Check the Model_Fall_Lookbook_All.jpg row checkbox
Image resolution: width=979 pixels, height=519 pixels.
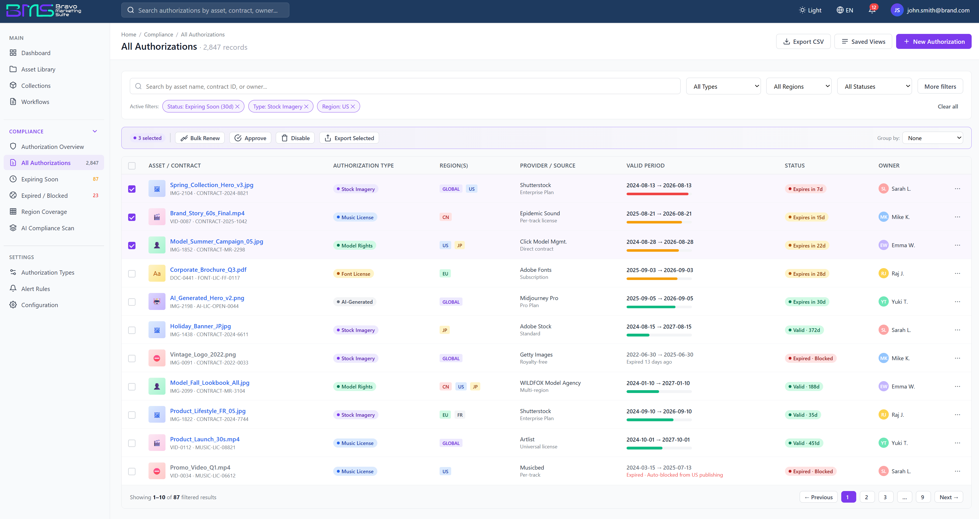click(132, 386)
